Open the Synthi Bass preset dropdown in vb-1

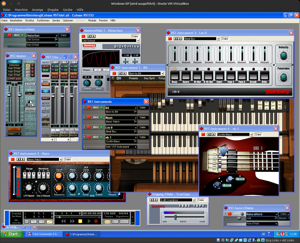click(251, 135)
